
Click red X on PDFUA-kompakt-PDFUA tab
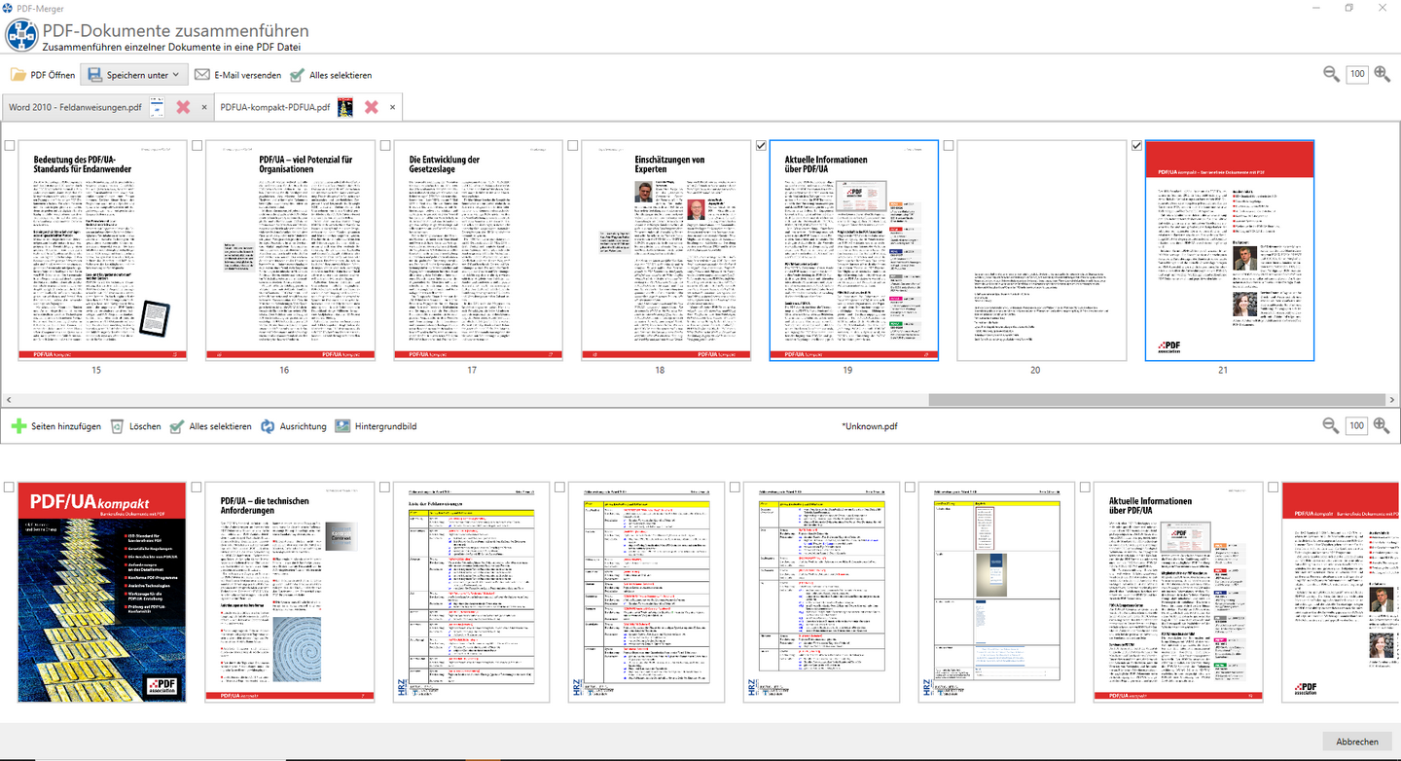[x=371, y=107]
